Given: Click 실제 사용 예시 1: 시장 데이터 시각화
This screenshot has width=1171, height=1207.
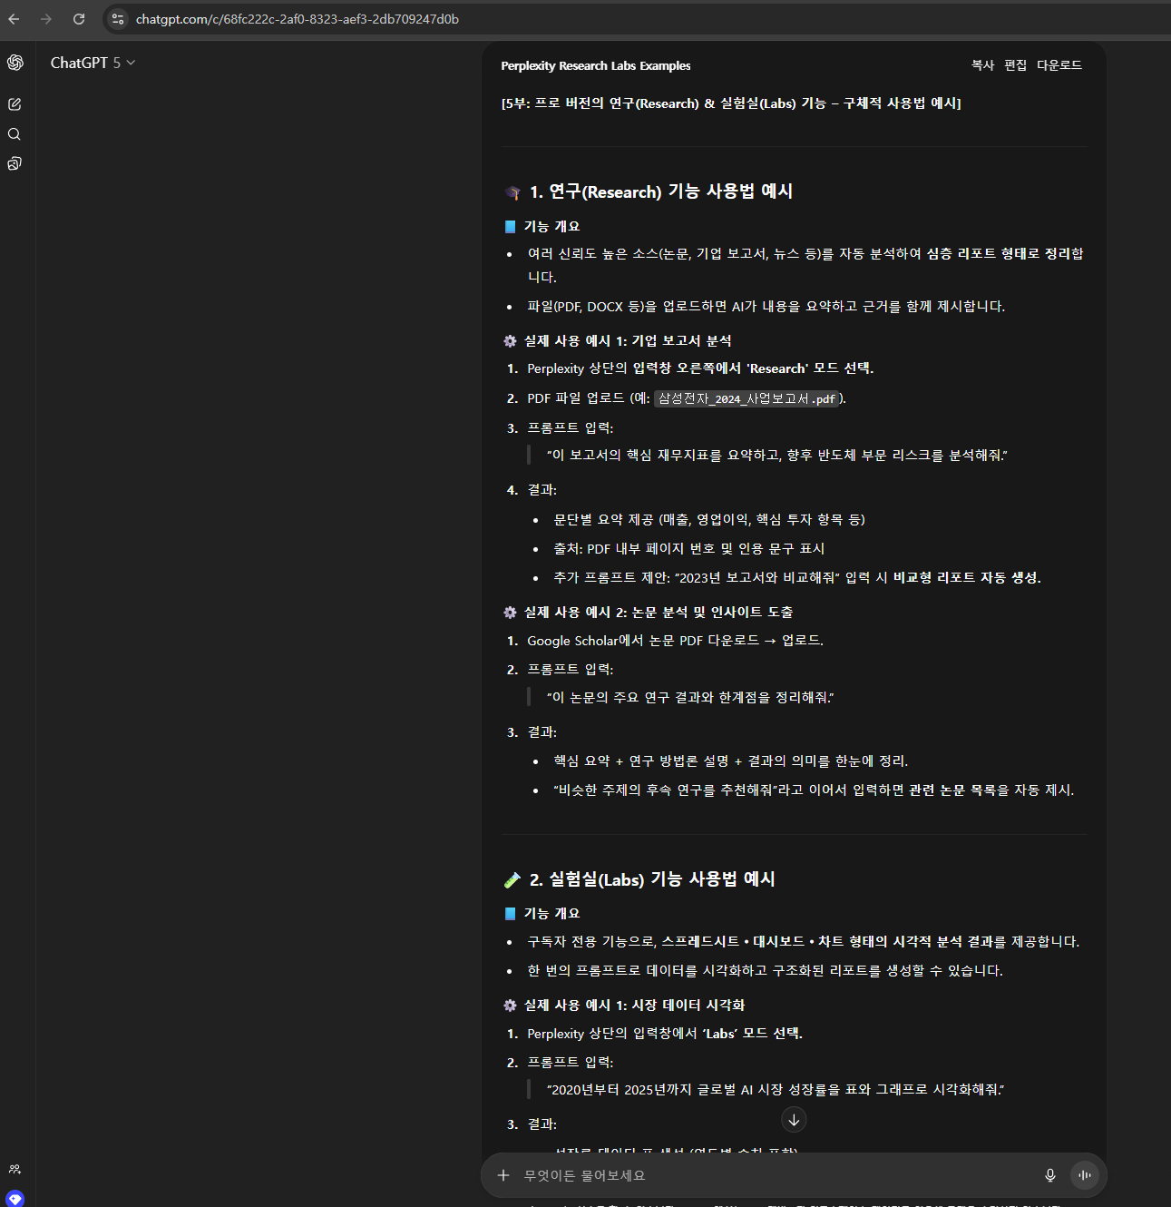Looking at the screenshot, I should 634,1006.
